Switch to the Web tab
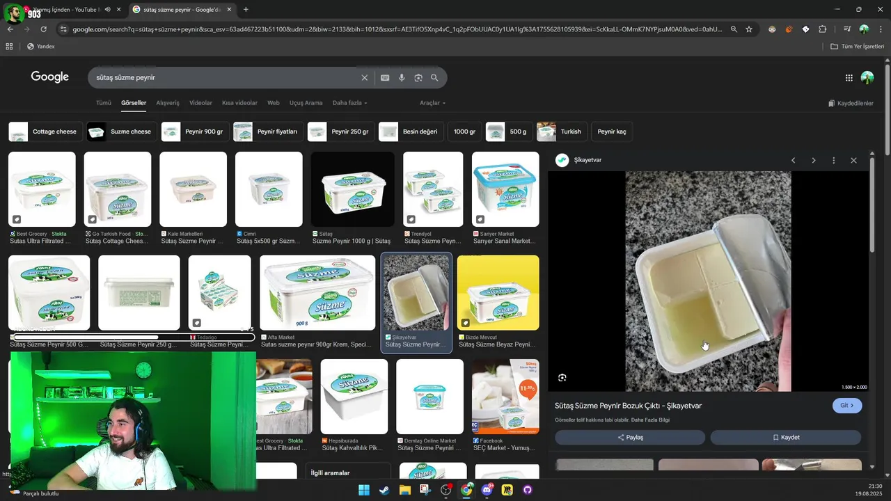The image size is (891, 501). [x=274, y=103]
